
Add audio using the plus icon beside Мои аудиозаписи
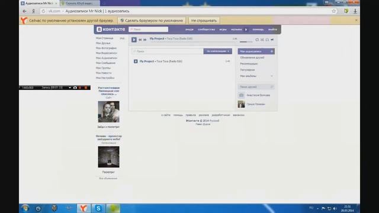tap(271, 51)
